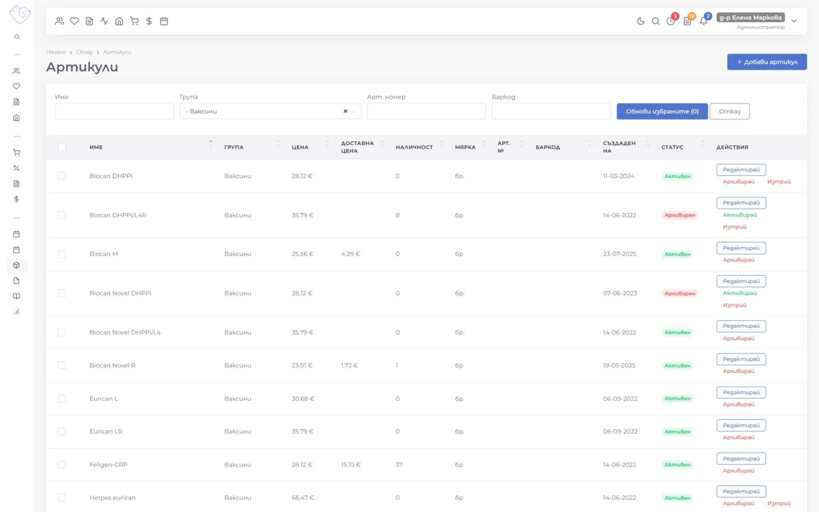Check the Feligen-CRP row checkbox
The image size is (819, 512).
62,465
